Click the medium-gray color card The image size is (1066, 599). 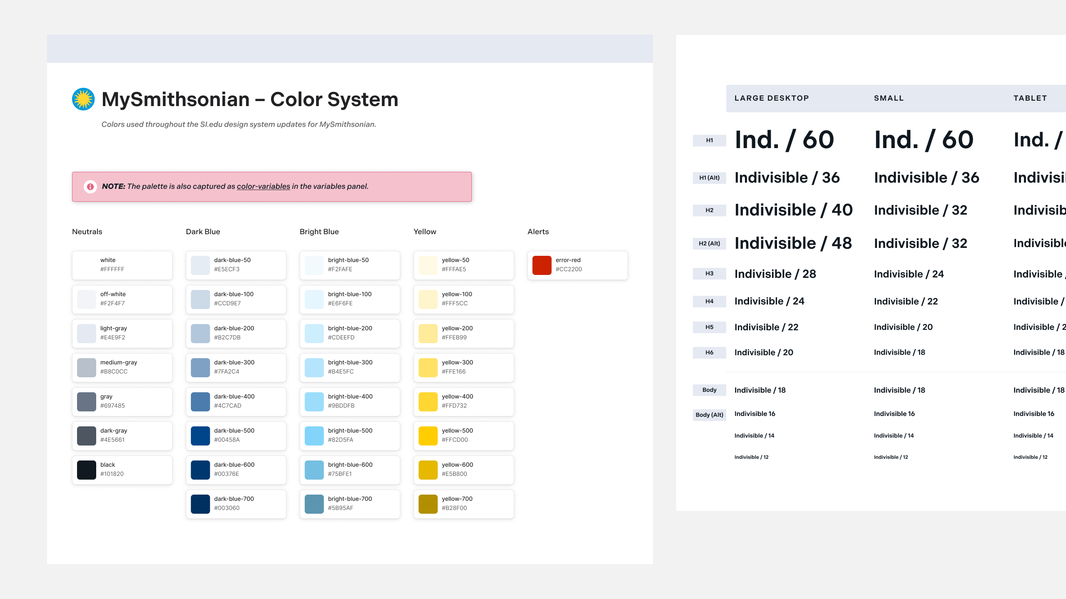122,367
